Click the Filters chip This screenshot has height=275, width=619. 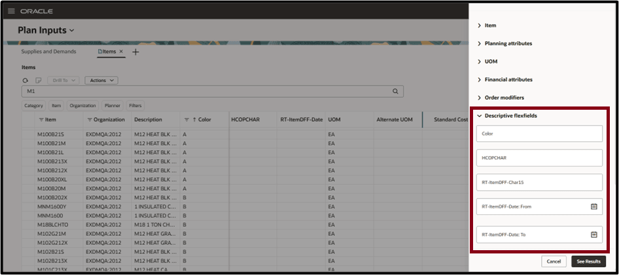point(135,106)
